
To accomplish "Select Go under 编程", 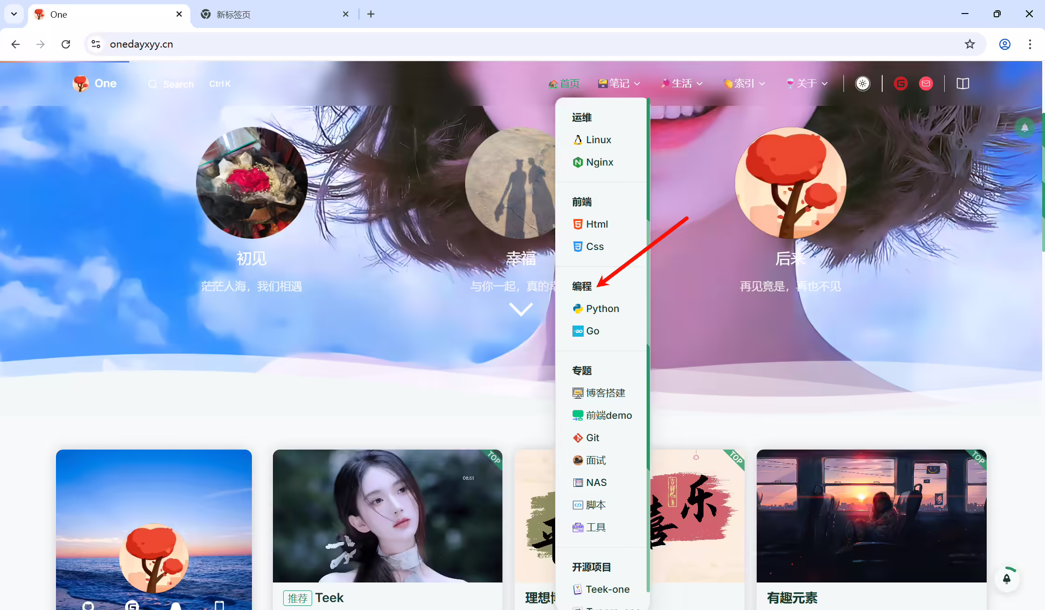I will pos(586,331).
